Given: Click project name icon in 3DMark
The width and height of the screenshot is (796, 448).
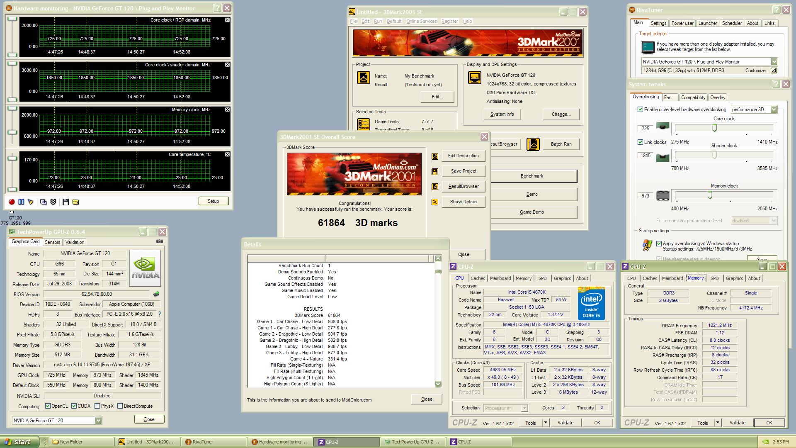Looking at the screenshot, I should tap(364, 78).
